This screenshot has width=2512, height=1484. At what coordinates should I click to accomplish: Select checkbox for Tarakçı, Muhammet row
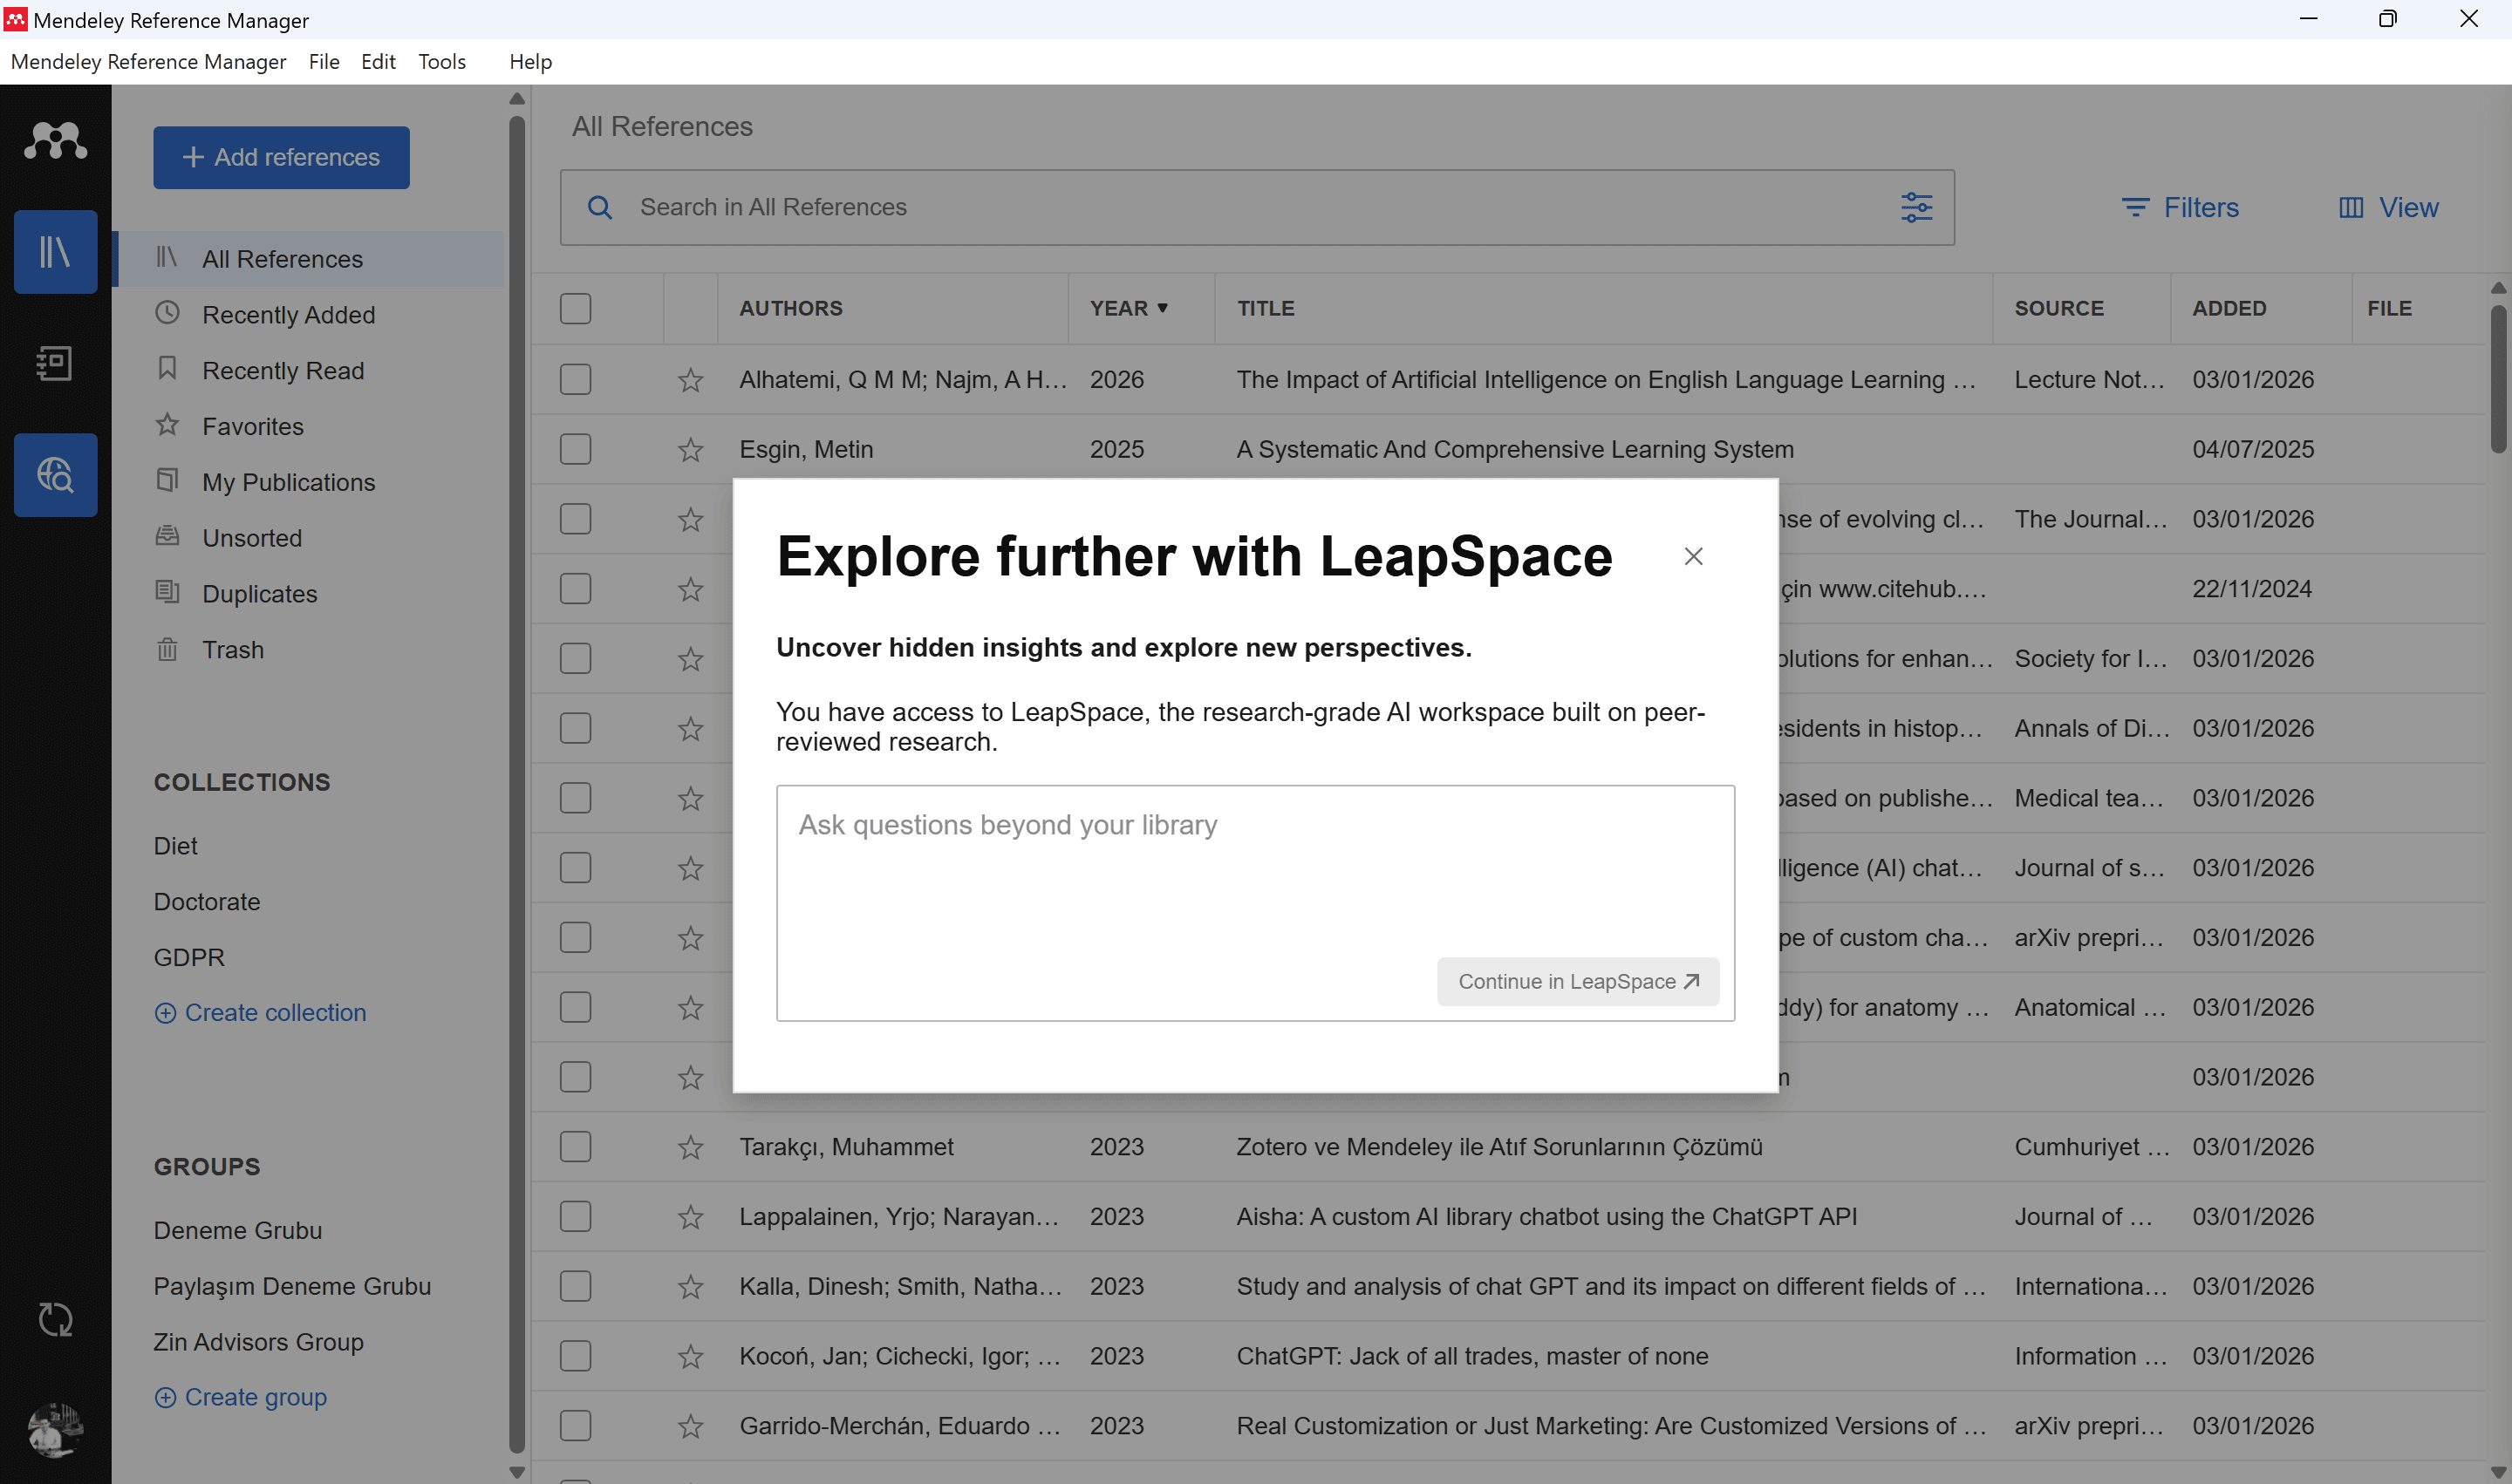tap(575, 1146)
